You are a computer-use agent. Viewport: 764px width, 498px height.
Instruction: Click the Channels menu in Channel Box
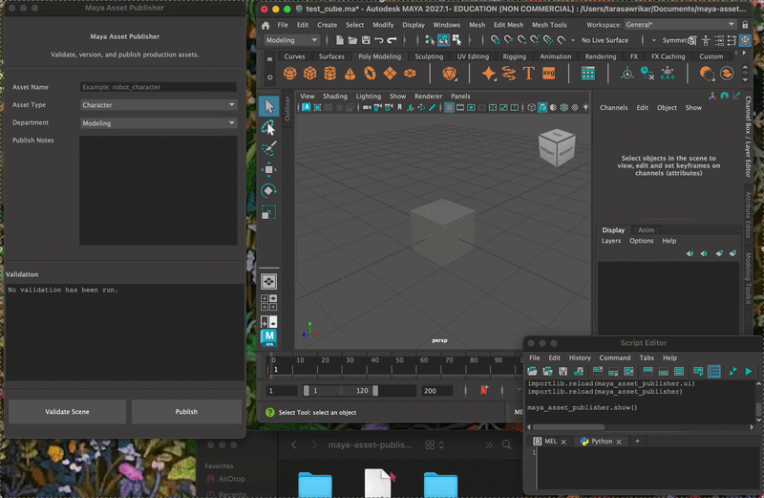coord(613,108)
